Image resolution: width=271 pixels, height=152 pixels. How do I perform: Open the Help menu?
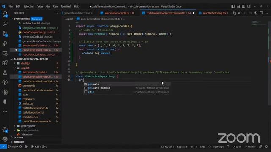(76, 6)
